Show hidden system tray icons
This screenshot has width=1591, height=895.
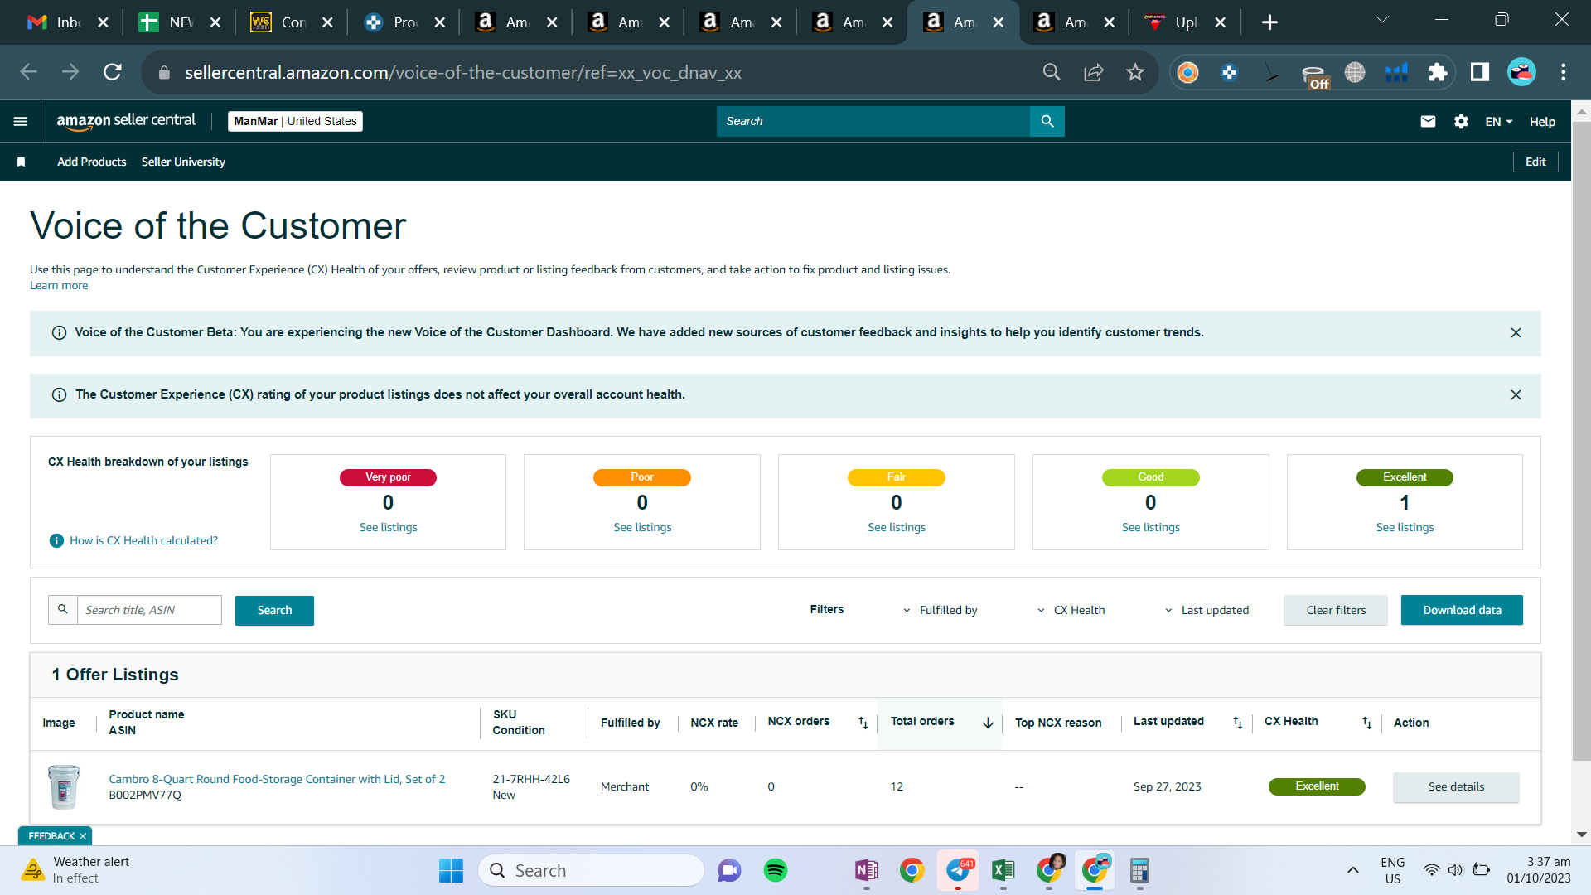point(1352,870)
